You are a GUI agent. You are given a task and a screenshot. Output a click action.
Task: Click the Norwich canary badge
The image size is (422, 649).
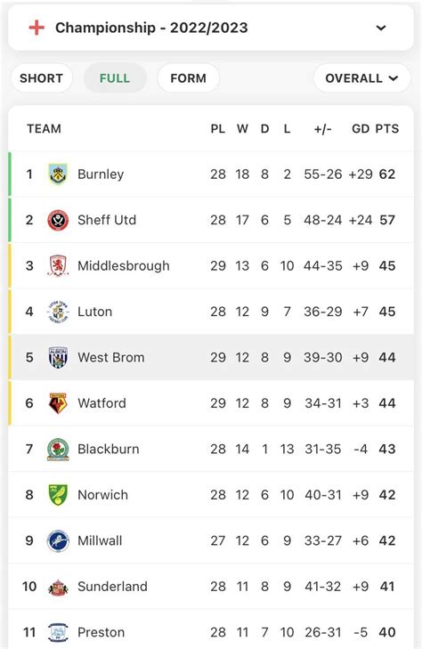(58, 495)
